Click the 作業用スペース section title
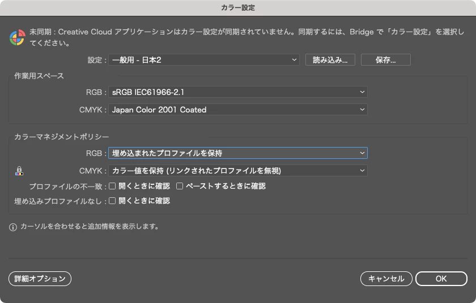Viewport: 476px width, 303px height. coord(39,76)
